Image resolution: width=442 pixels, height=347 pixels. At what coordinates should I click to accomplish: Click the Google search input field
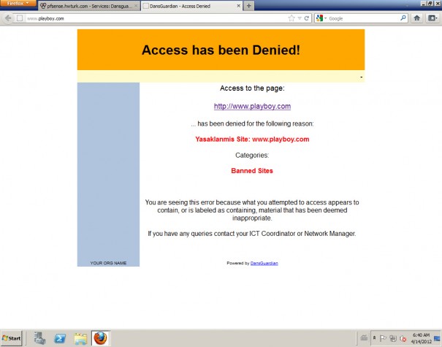[364, 18]
